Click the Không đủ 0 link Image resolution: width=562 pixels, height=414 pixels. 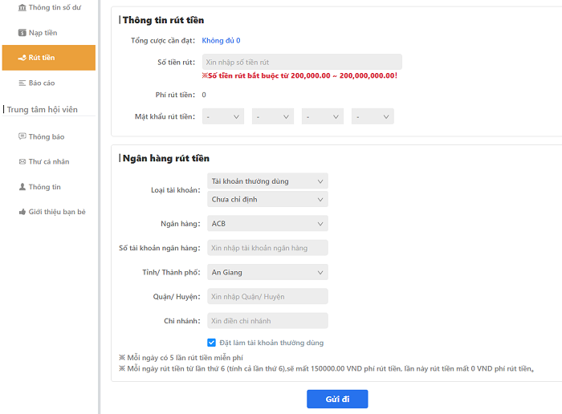tap(221, 40)
